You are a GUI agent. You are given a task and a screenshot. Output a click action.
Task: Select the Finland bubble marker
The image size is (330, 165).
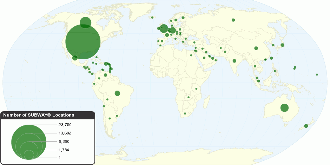[183, 18]
